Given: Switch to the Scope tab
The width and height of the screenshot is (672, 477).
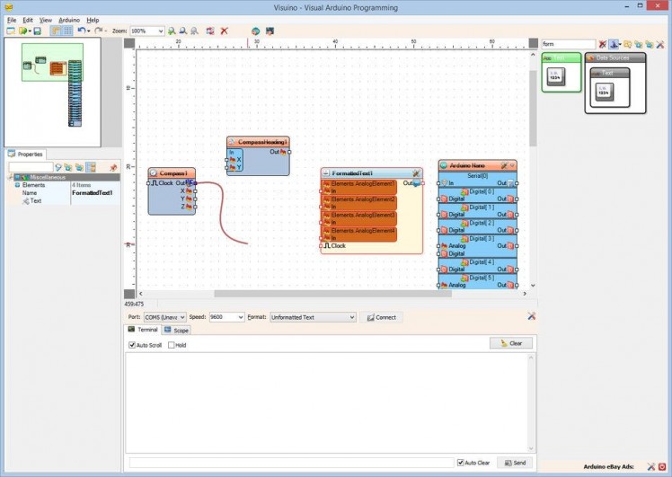Looking at the screenshot, I should point(177,331).
